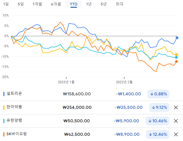Click the 10% y-axis label
This screenshot has width=183, height=141.
point(6,15)
